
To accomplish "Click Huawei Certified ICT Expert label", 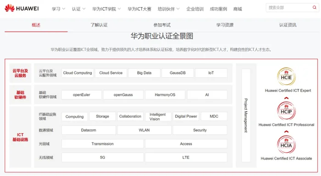I will point(288,90).
